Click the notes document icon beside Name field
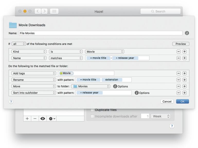 pyautogui.click(x=187, y=33)
